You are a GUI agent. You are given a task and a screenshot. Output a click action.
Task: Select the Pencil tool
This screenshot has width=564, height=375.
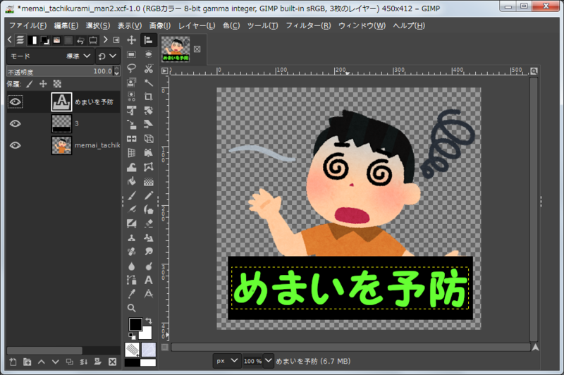(x=149, y=195)
